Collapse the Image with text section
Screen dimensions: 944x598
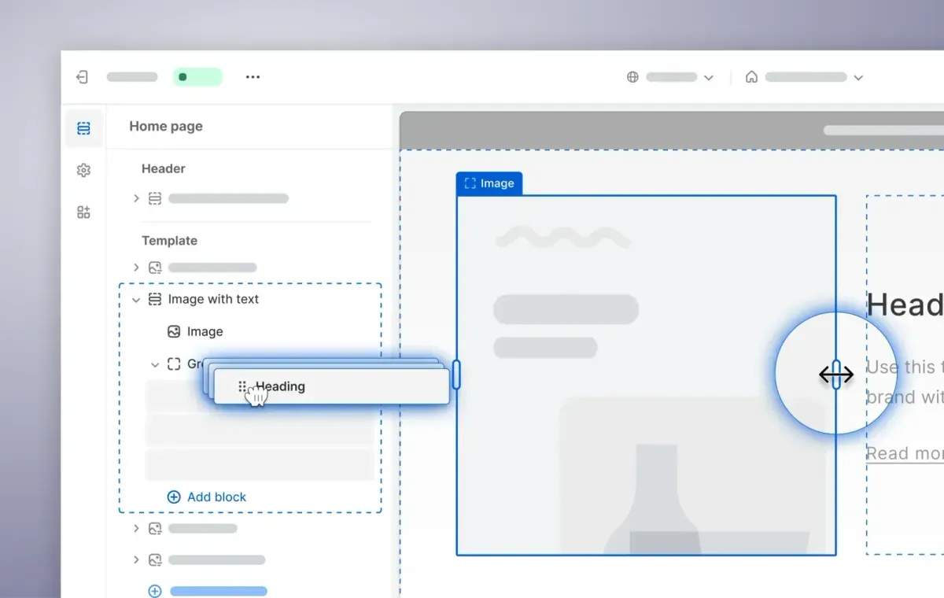(136, 300)
